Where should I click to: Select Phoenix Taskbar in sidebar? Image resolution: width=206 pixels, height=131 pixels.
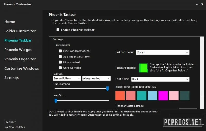coord(18,40)
